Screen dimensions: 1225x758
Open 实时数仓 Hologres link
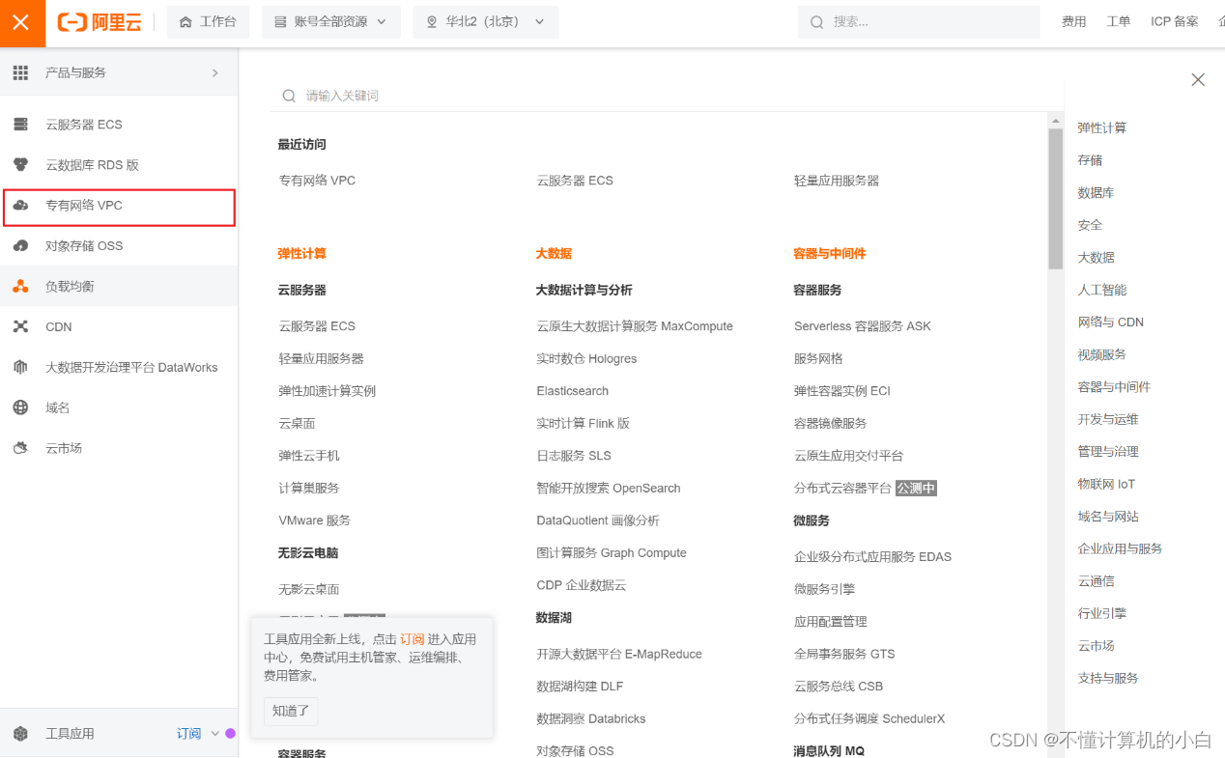(x=586, y=359)
